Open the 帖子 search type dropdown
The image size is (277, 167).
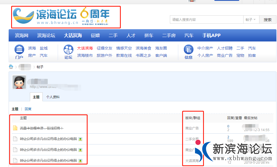251,20
